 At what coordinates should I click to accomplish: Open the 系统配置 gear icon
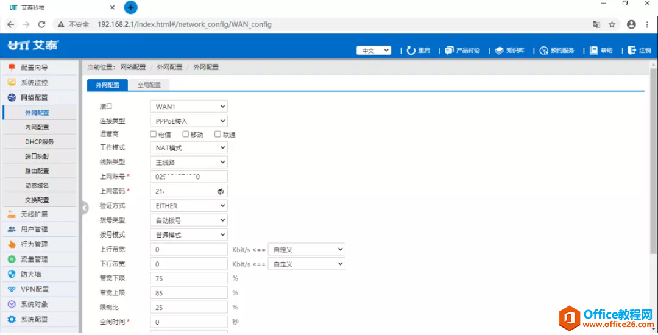12,320
